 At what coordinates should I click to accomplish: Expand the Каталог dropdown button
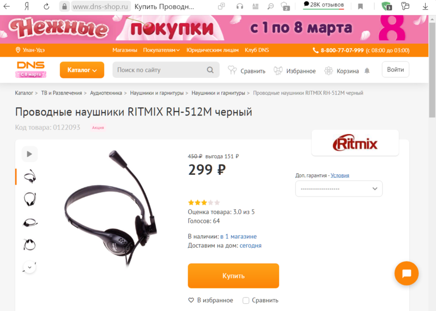click(x=82, y=70)
